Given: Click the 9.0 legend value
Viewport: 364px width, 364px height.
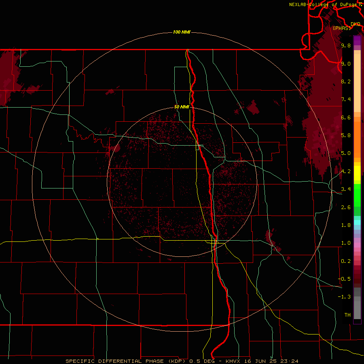Looking at the screenshot, I should (346, 63).
